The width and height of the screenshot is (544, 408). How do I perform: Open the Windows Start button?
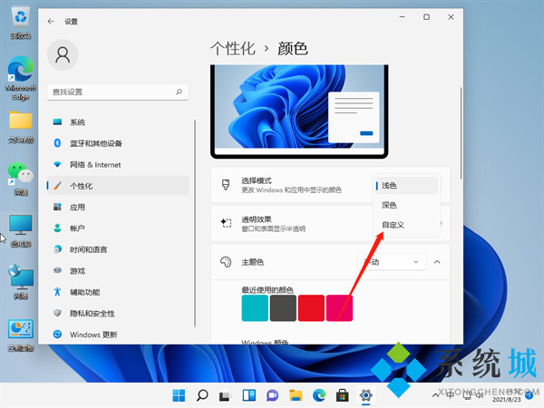point(179,395)
